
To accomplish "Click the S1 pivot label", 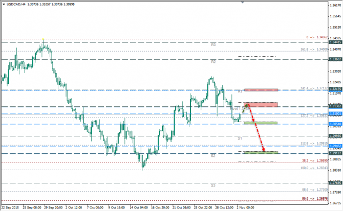I will 240,138.
